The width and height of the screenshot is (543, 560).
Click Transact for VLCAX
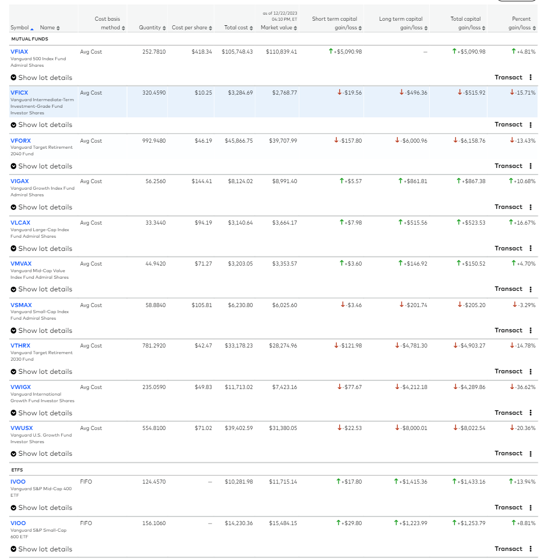pos(509,248)
